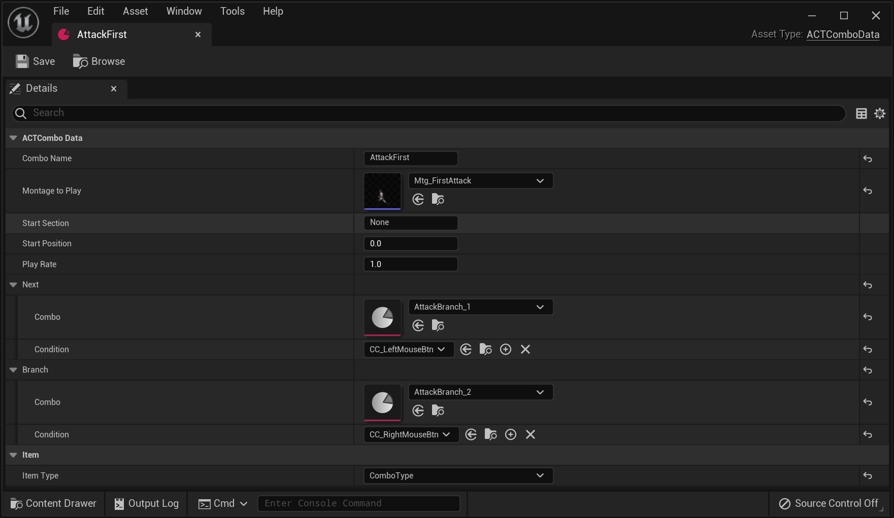Create new asset for Next Condition
This screenshot has width=894, height=518.
506,349
